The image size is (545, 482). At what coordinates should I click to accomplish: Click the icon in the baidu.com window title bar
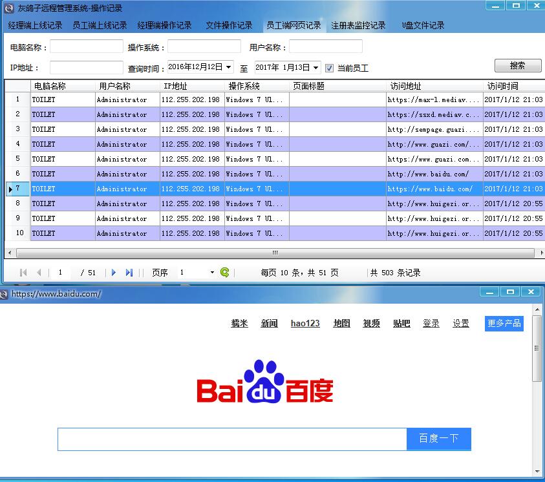(4, 295)
